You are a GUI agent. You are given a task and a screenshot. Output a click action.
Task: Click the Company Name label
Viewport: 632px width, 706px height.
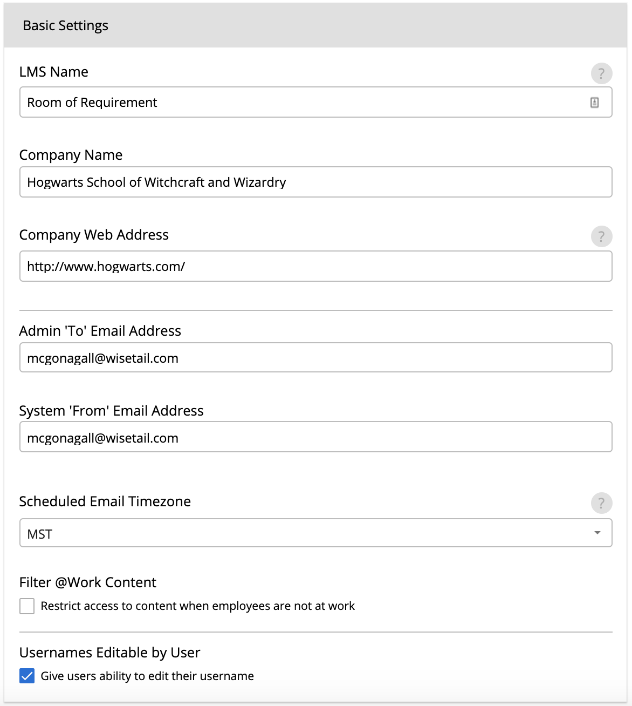click(71, 155)
